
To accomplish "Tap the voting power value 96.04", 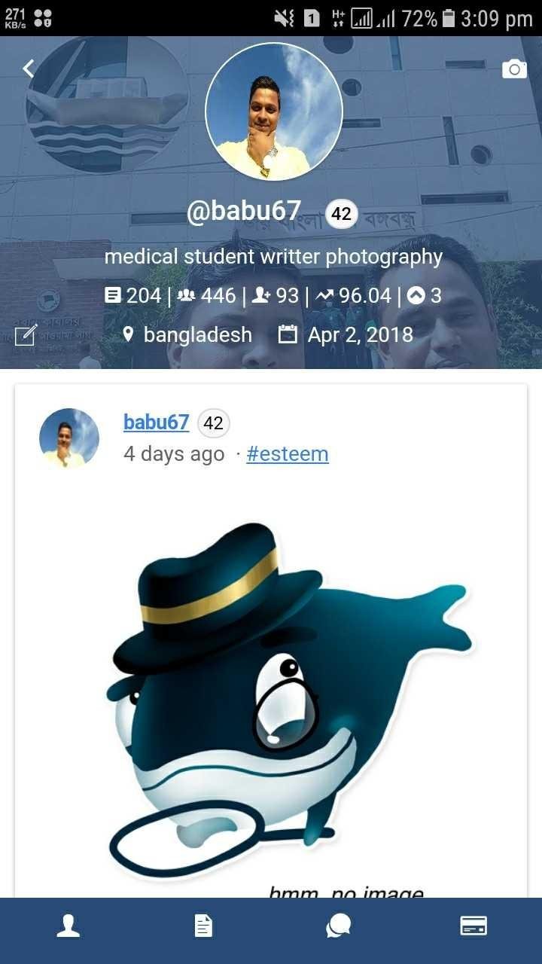I will point(365,296).
